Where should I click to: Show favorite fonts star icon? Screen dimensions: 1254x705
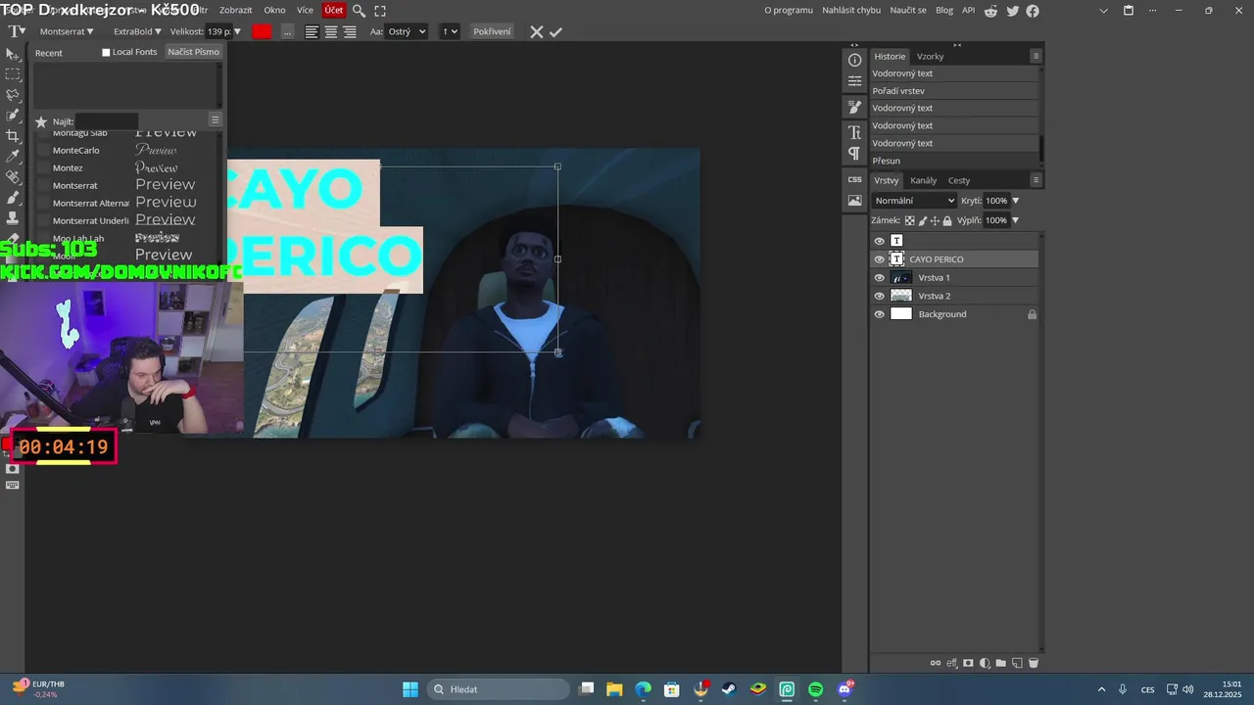[41, 121]
